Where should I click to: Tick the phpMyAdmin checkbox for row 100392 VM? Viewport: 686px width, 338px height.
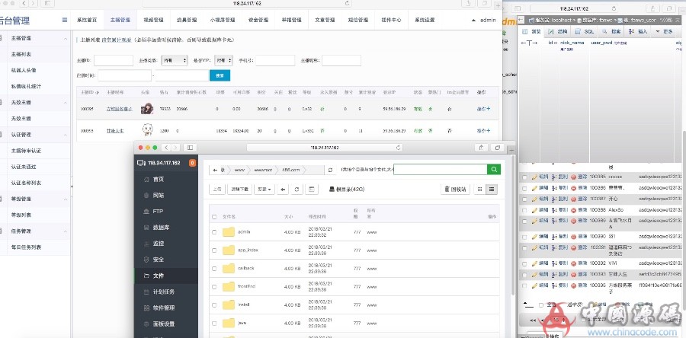524,263
